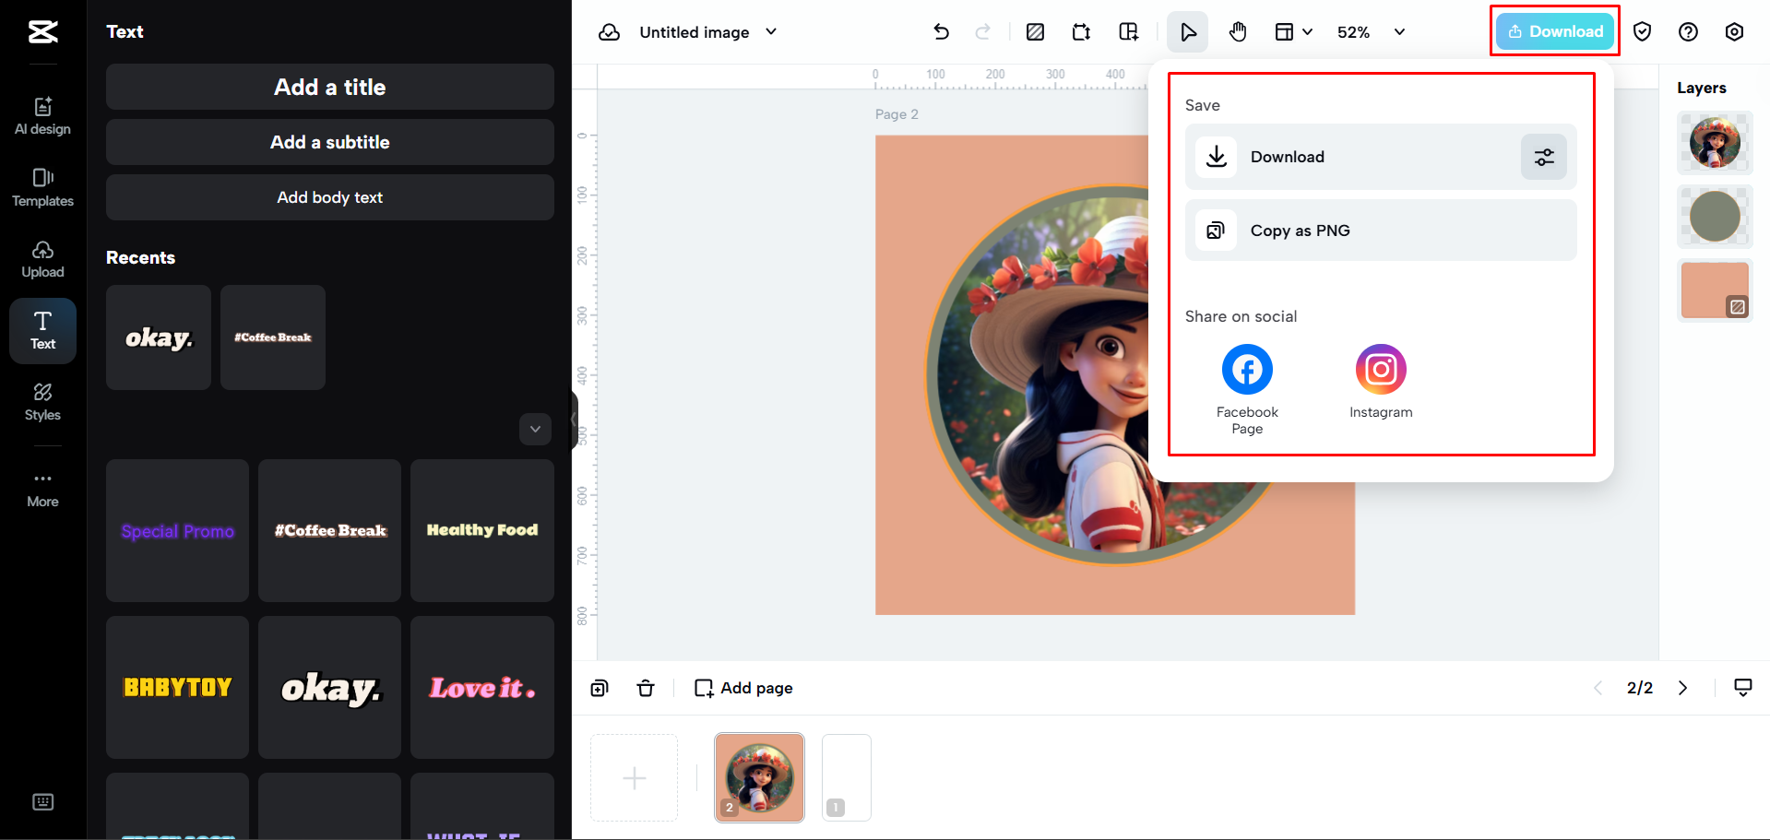Screen dimensions: 1770x840
Task: Select the gray circle layer thumbnail
Action: (x=1715, y=217)
